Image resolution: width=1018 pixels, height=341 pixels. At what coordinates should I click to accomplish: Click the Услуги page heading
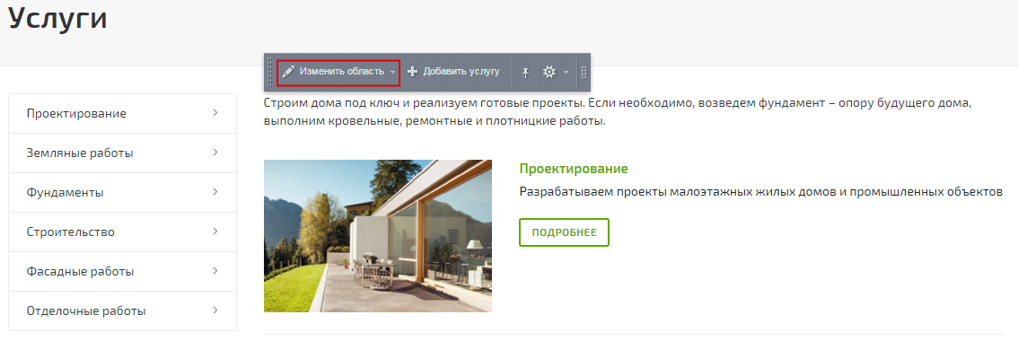[x=57, y=18]
